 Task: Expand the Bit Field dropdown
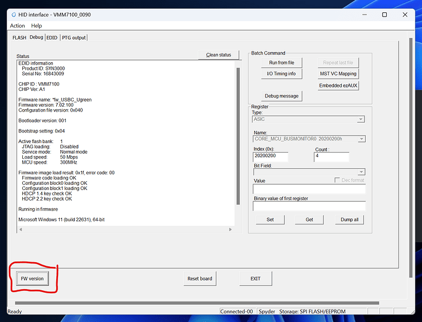361,172
